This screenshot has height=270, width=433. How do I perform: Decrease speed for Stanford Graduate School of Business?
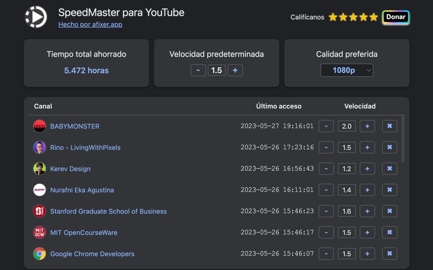(326, 211)
